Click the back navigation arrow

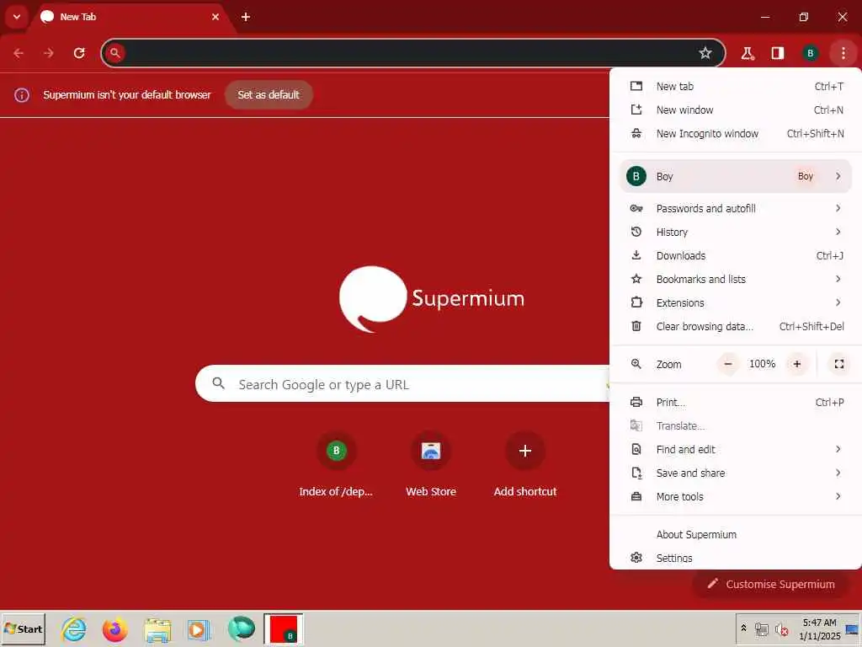pos(19,53)
